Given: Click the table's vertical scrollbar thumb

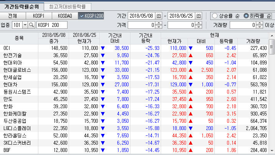Looking at the screenshot, I should [x=272, y=47].
